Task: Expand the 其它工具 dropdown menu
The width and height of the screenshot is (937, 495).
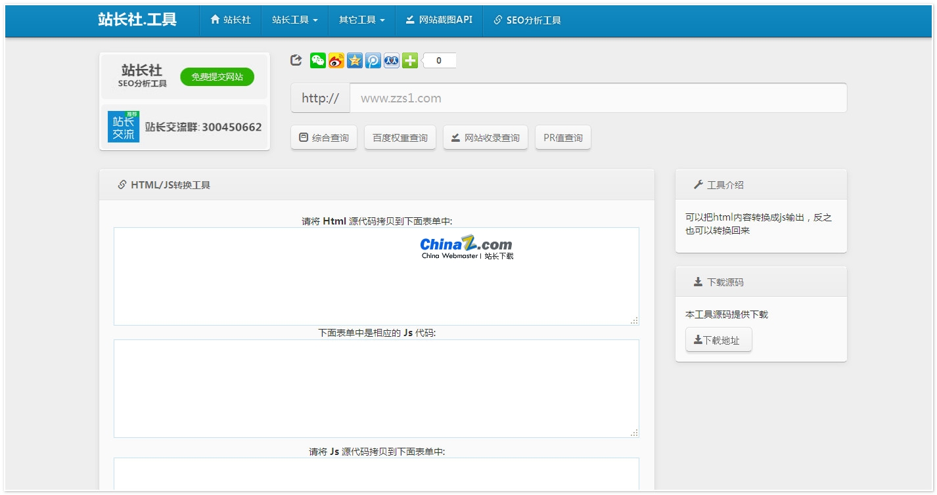Action: click(x=362, y=20)
